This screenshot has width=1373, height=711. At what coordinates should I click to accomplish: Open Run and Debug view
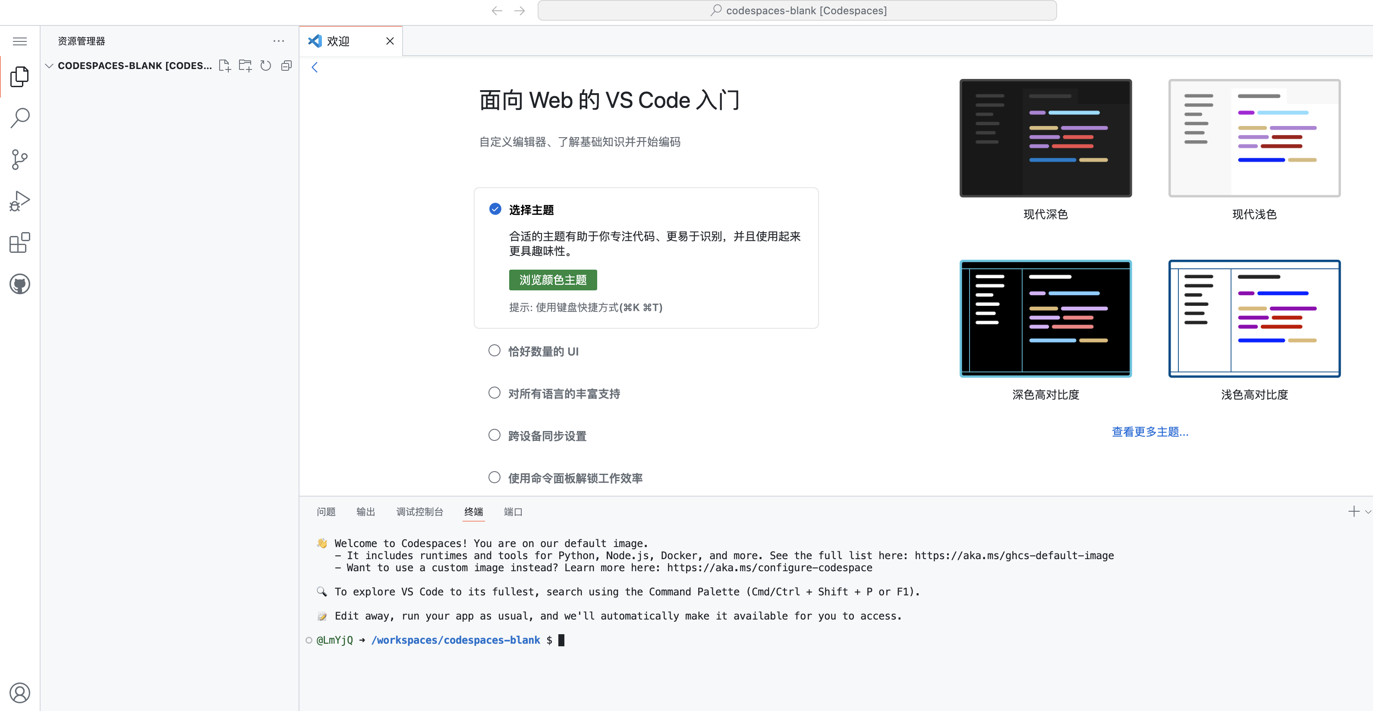tap(20, 201)
